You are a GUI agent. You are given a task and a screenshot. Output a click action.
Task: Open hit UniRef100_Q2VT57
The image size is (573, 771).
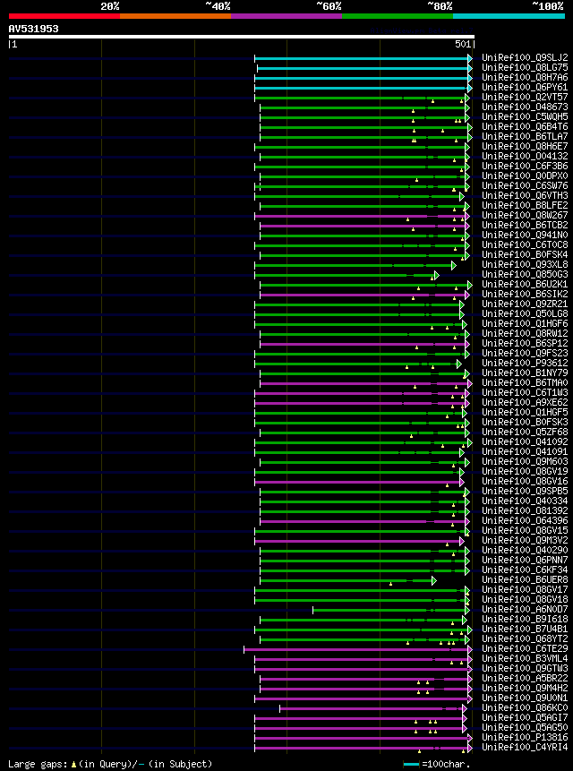(525, 97)
